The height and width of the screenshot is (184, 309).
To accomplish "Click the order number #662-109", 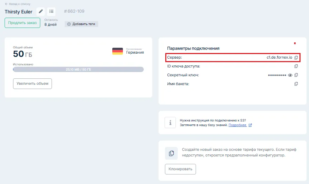I will click(74, 11).
